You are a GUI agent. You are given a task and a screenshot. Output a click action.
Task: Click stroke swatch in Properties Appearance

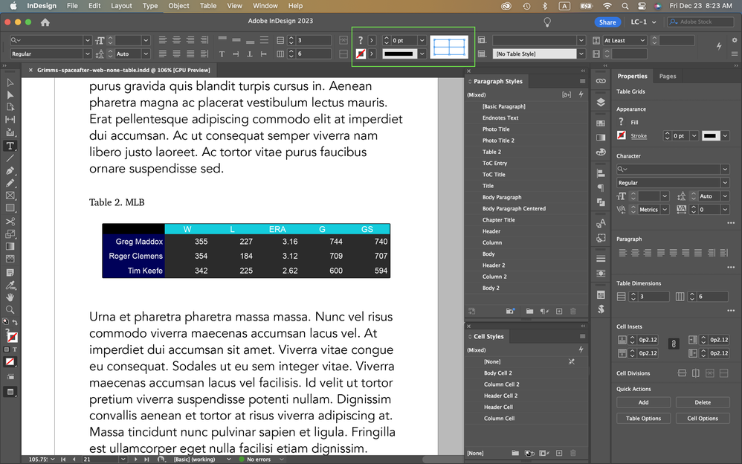coord(622,135)
